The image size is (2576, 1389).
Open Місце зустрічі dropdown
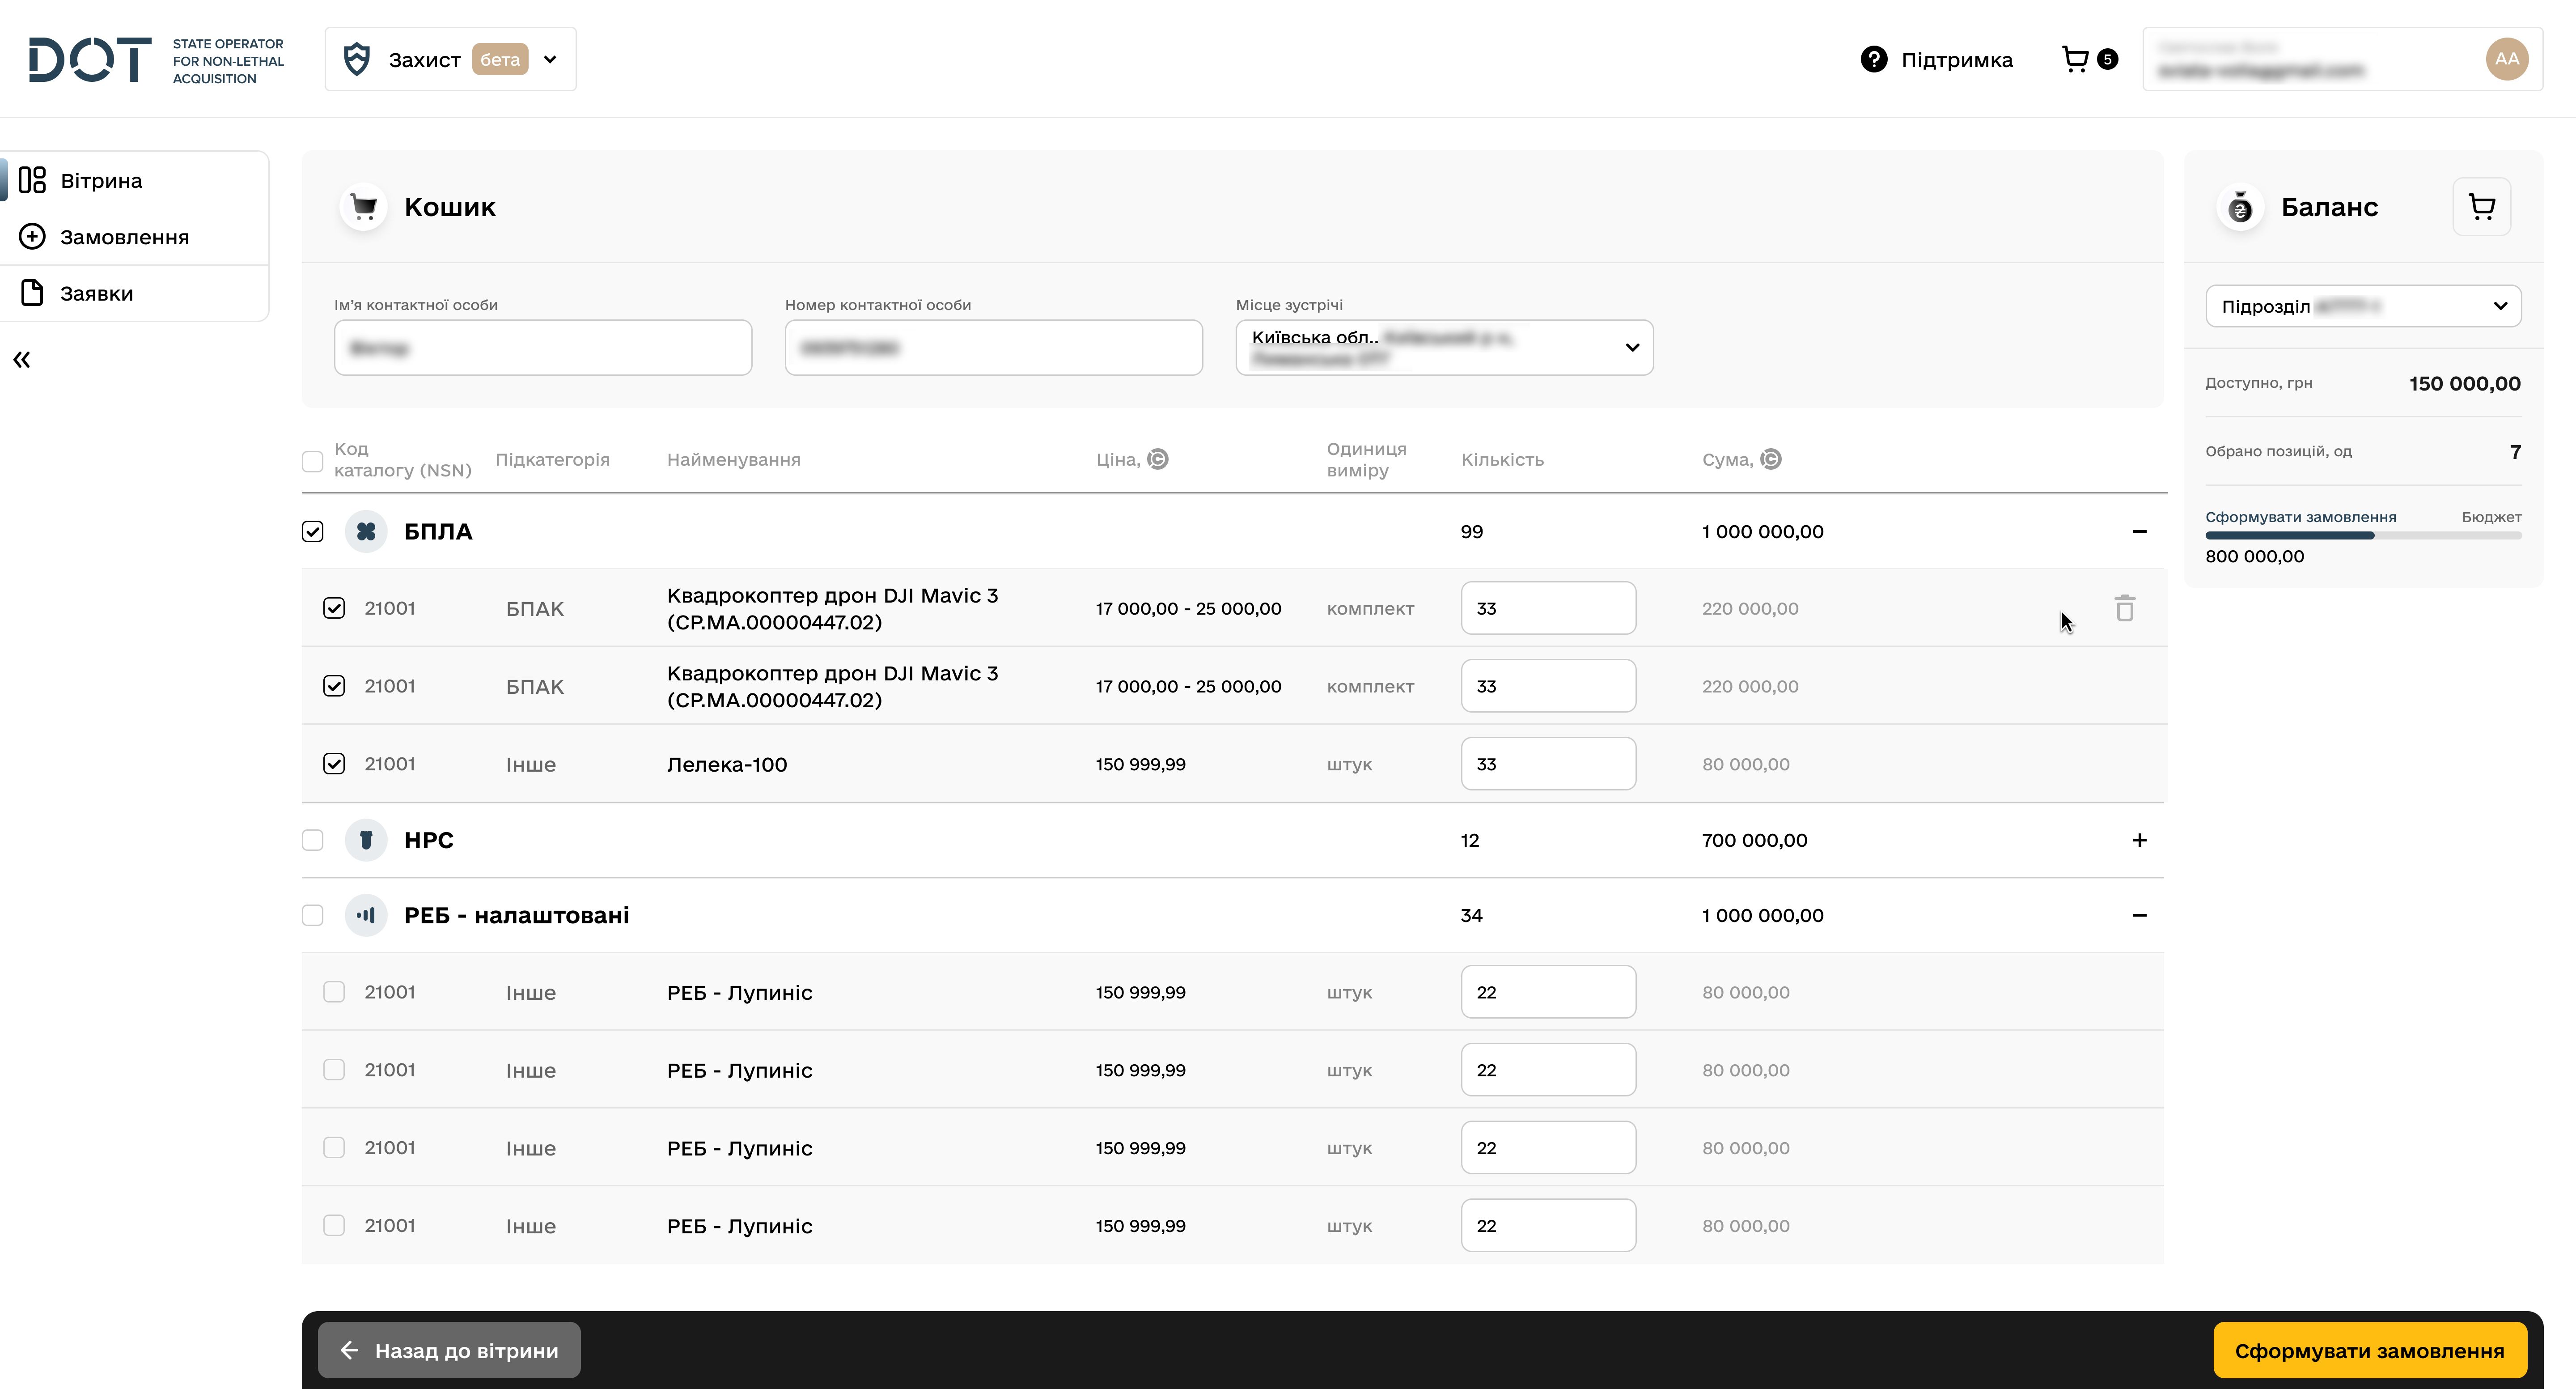point(1444,347)
